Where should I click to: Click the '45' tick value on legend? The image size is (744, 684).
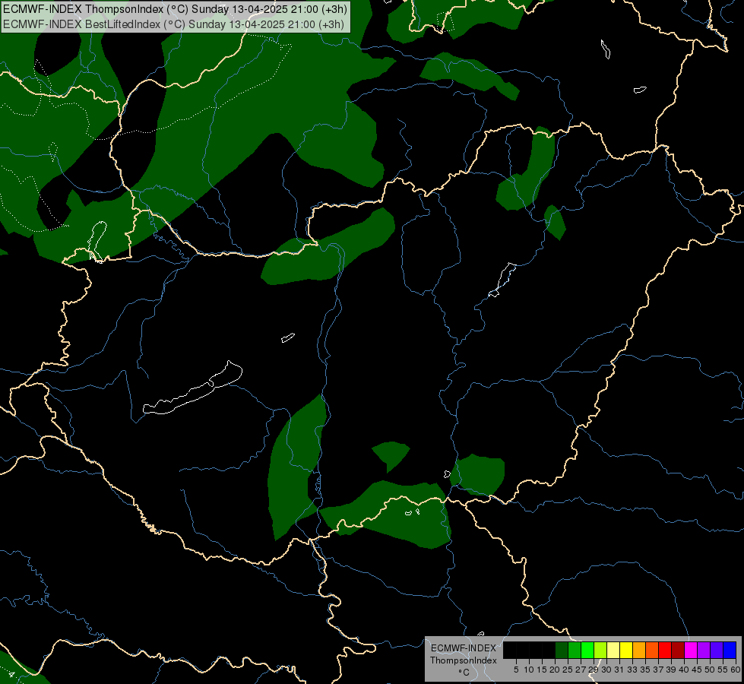698,670
